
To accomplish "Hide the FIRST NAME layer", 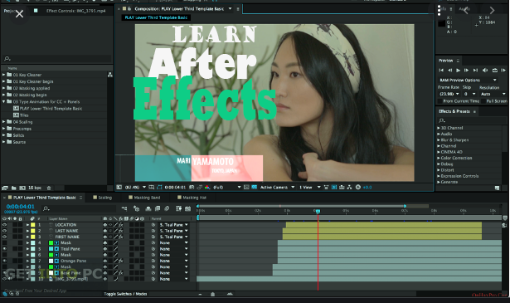I will 4,237.
